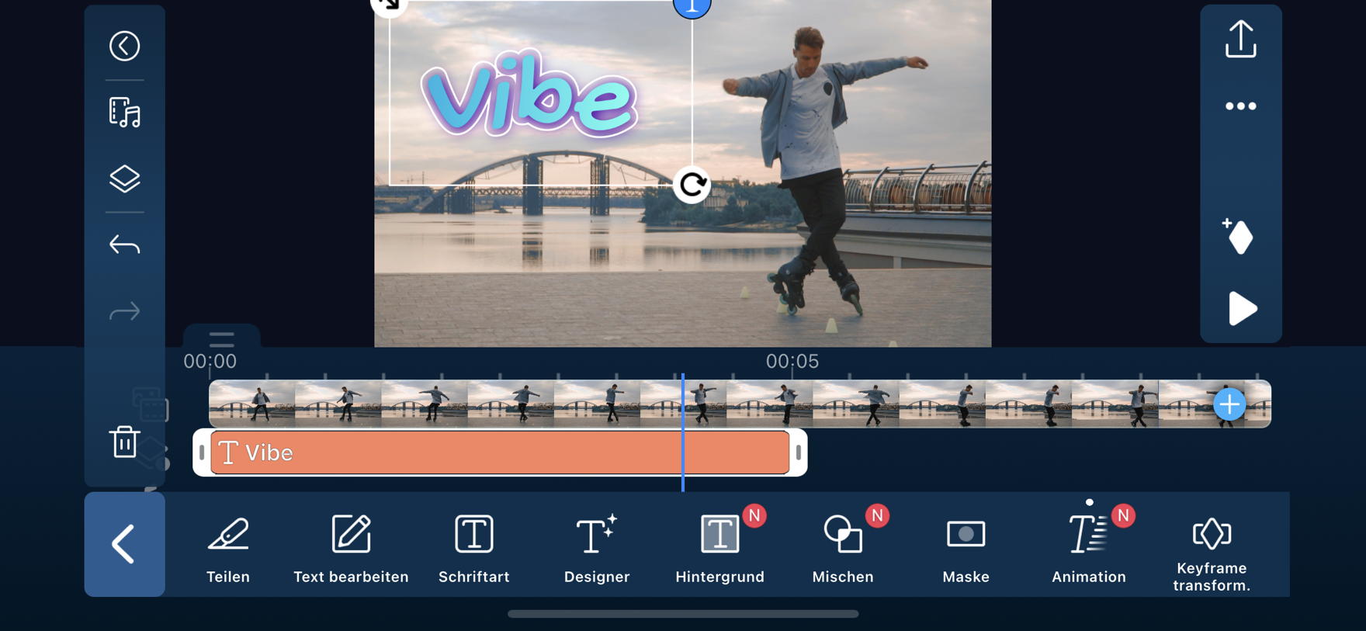Select the Teilen split tool
Image resolution: width=1366 pixels, height=631 pixels.
click(228, 549)
